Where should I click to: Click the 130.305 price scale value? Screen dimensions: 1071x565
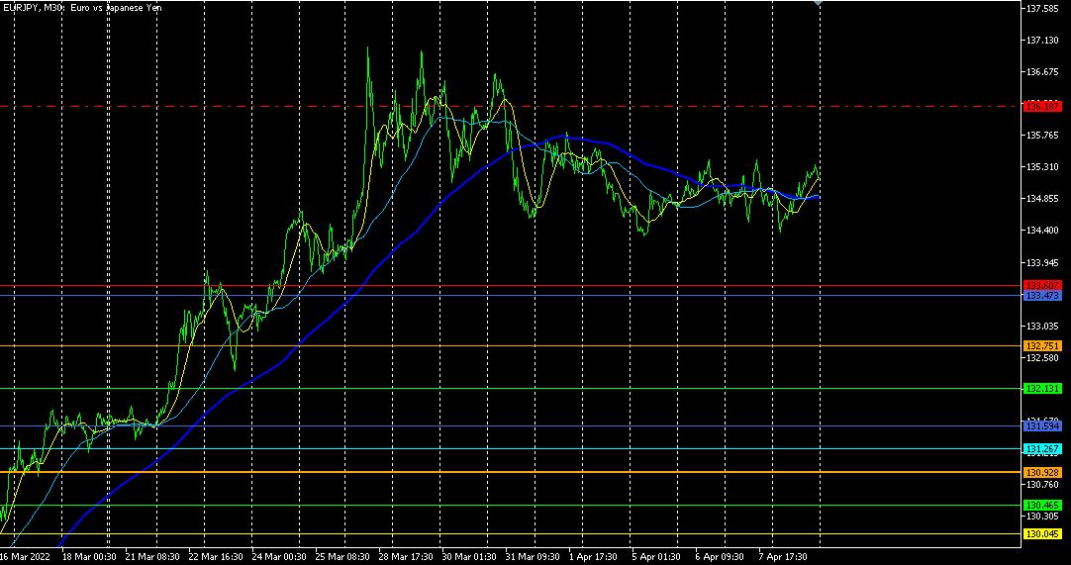pyautogui.click(x=1042, y=517)
